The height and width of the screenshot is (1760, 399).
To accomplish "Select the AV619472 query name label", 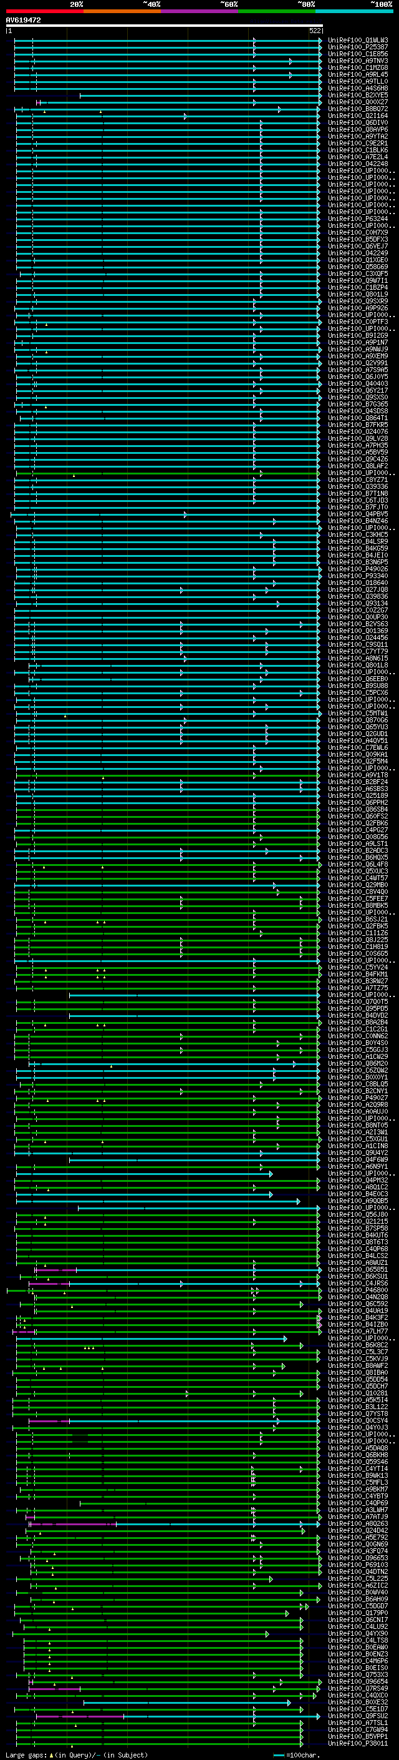I will 23,21.
